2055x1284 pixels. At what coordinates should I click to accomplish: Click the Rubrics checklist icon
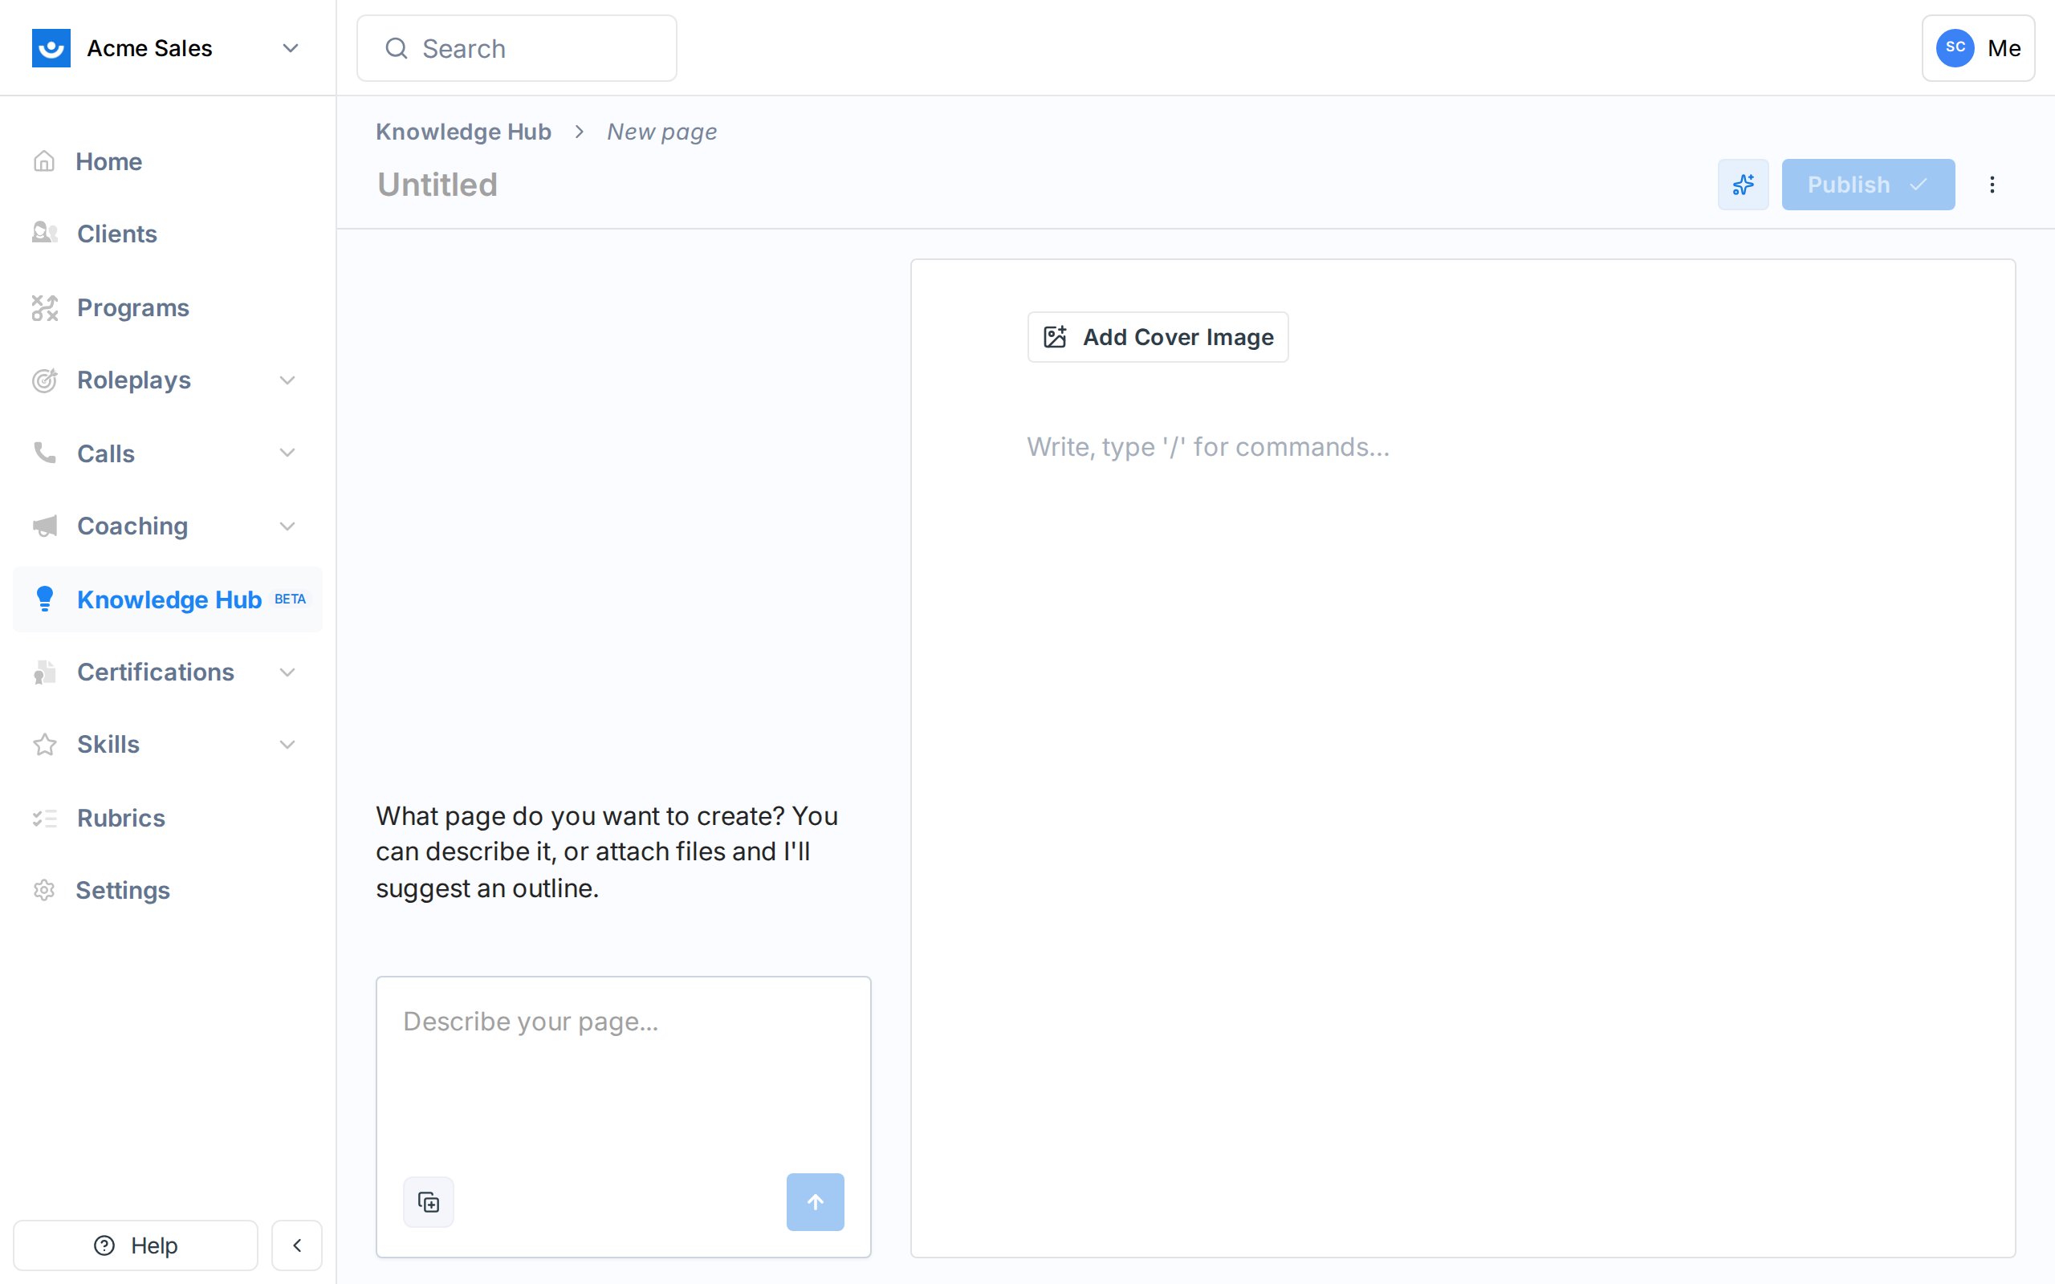click(44, 818)
